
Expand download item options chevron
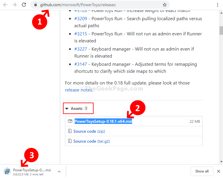click(x=59, y=172)
